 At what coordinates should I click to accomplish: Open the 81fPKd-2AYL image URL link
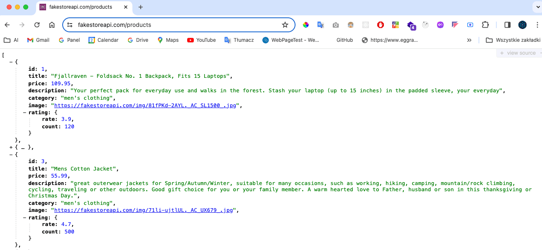coord(145,105)
